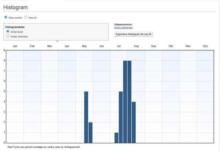Select the 'Jun' month label
This screenshot has width=220, height=151.
click(101, 46)
